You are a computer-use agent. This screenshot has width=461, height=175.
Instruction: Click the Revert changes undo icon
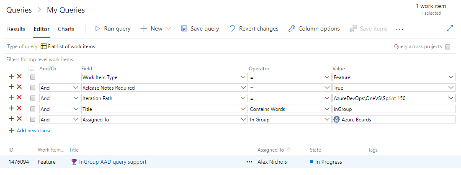pos(232,29)
